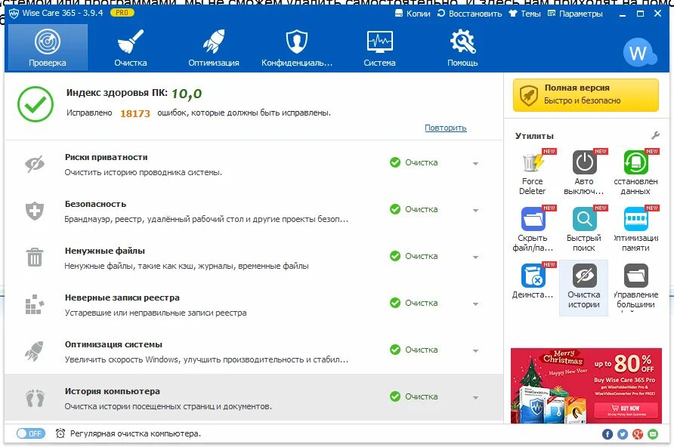This screenshot has width=674, height=447.
Task: Open Параметры settings
Action: tap(575, 14)
